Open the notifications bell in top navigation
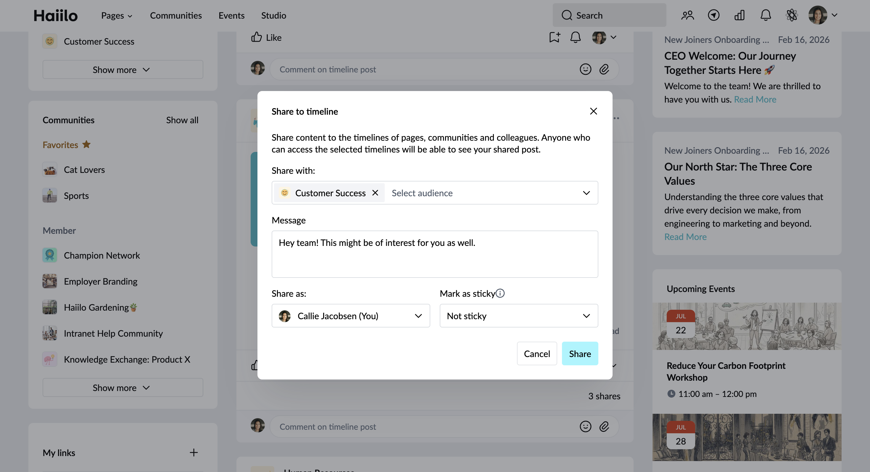The height and width of the screenshot is (472, 870). click(765, 15)
